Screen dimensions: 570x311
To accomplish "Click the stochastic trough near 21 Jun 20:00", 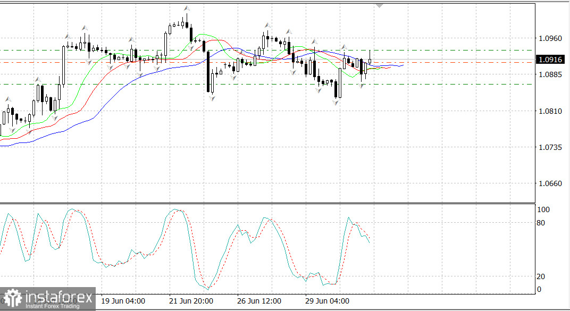I will tap(208, 288).
